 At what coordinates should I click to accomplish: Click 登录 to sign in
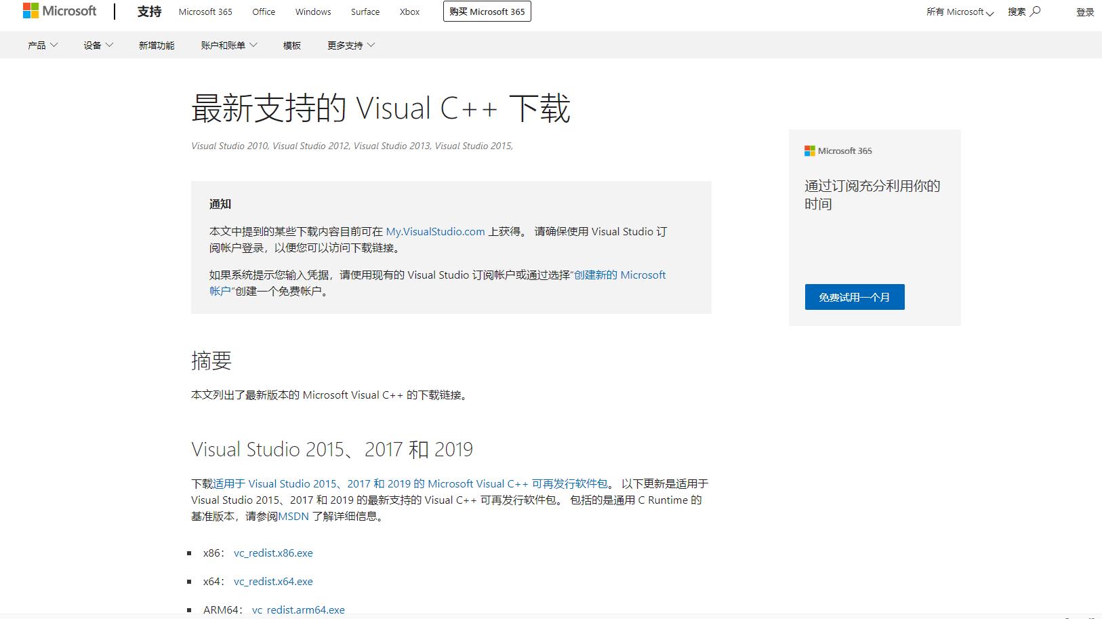pyautogui.click(x=1085, y=12)
